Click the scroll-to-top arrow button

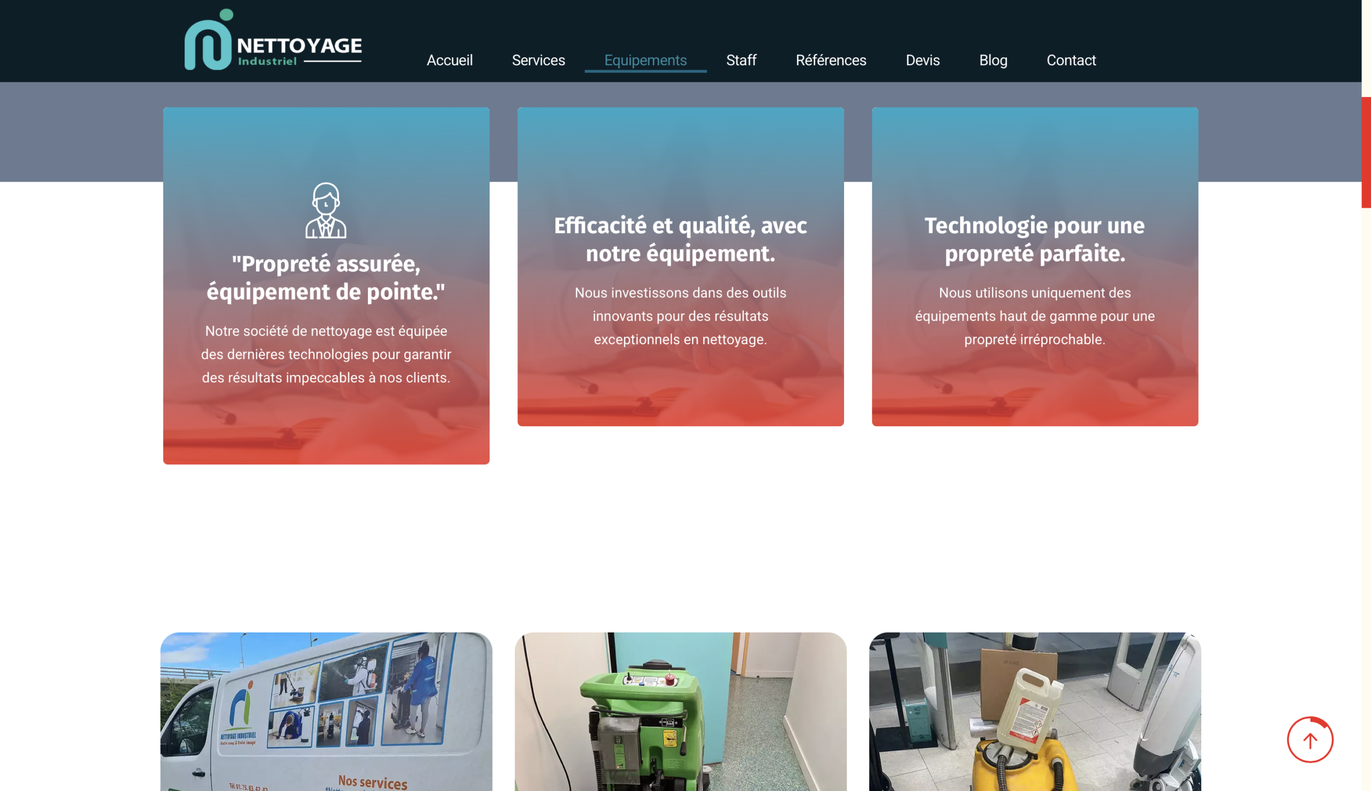(x=1309, y=740)
